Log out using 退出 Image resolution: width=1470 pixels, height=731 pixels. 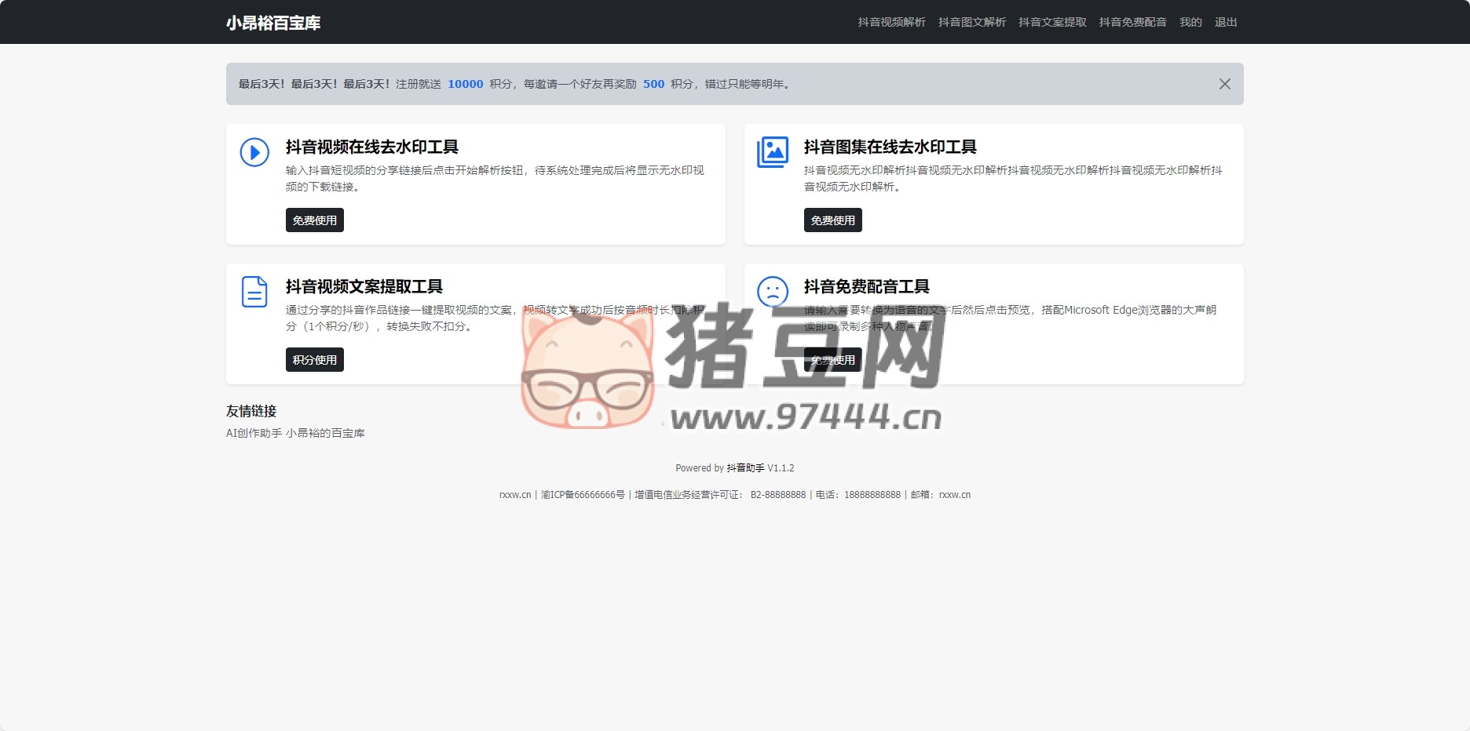point(1225,22)
